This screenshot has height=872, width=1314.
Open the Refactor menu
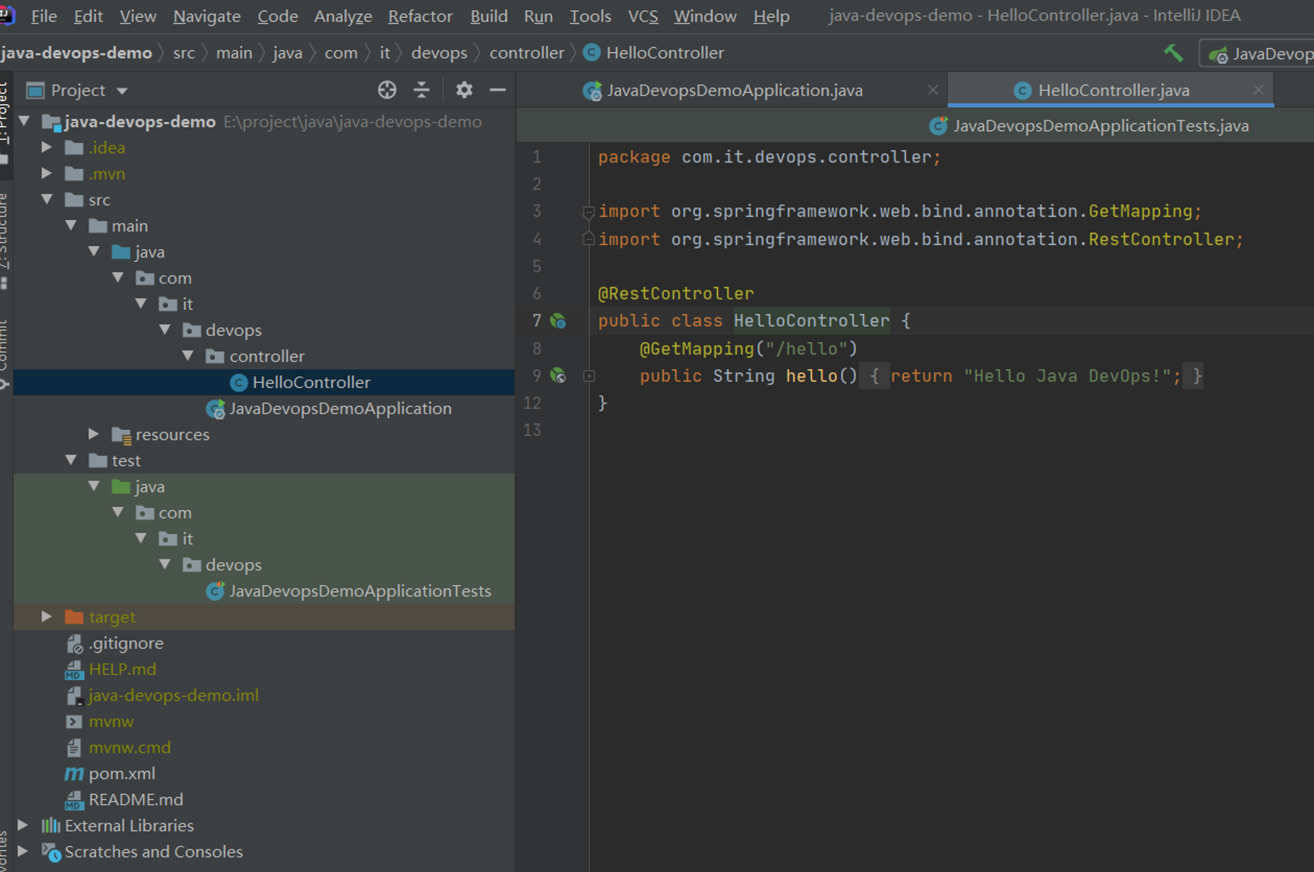420,16
